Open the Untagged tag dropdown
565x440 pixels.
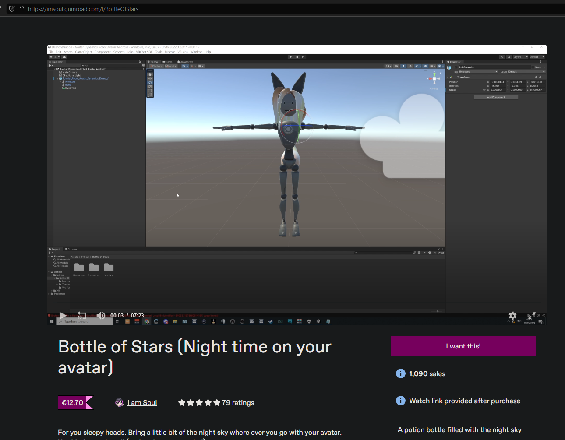point(478,72)
